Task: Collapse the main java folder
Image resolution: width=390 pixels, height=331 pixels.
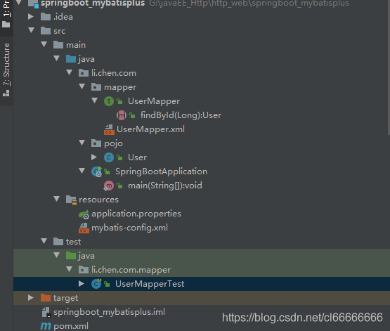Action: [57, 58]
